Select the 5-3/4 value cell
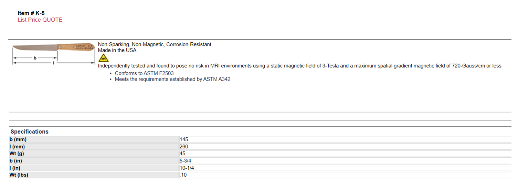Screen dimensions: 518x189 coord(185,161)
